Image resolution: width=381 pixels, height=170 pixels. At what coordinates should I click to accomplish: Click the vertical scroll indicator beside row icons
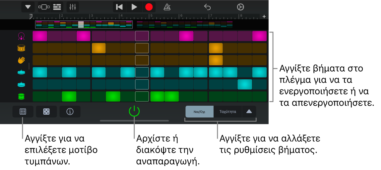(x=29, y=66)
